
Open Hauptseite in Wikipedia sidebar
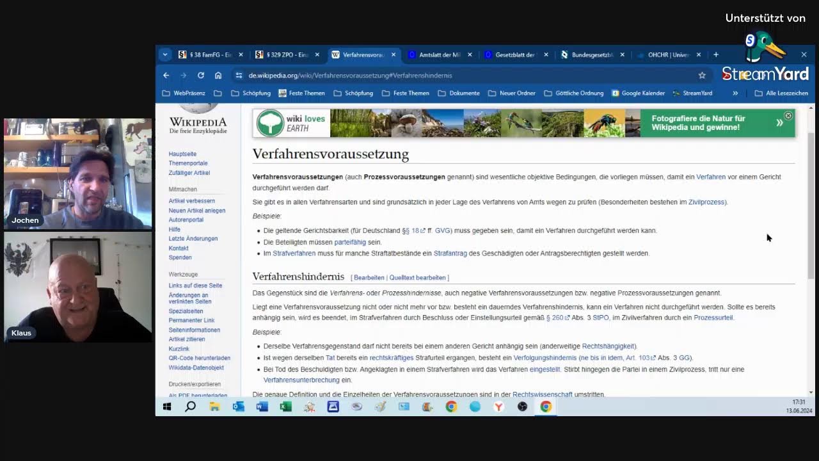pos(182,154)
